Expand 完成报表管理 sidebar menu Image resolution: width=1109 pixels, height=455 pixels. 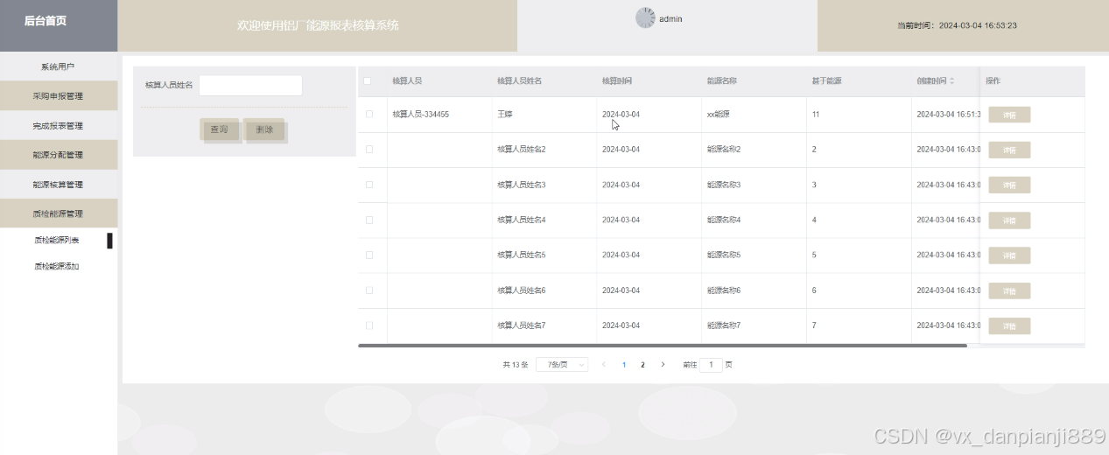point(59,126)
